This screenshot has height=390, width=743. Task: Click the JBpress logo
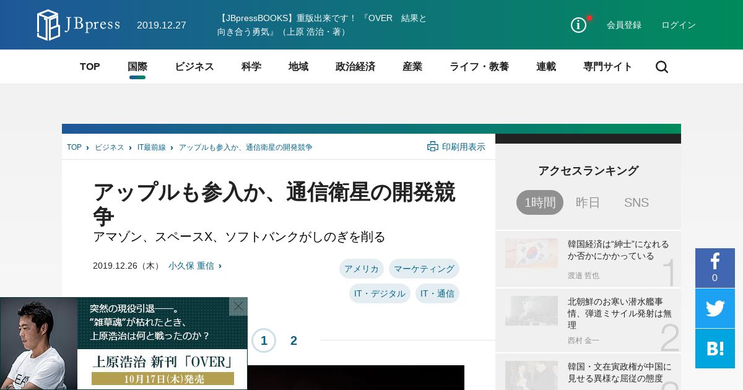point(78,25)
